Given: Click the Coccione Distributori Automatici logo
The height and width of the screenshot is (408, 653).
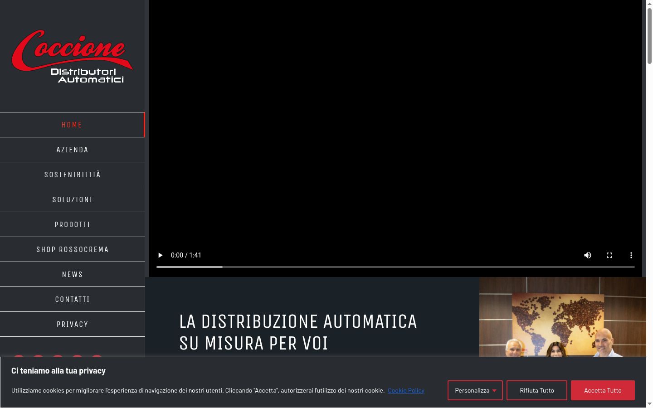Looking at the screenshot, I should point(73,57).
